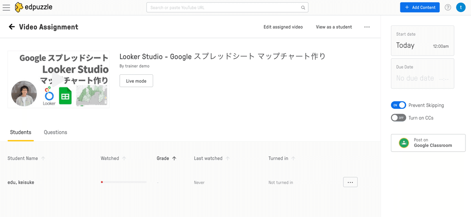Click the Edpuzzle logo
The height and width of the screenshot is (217, 471).
click(x=33, y=7)
